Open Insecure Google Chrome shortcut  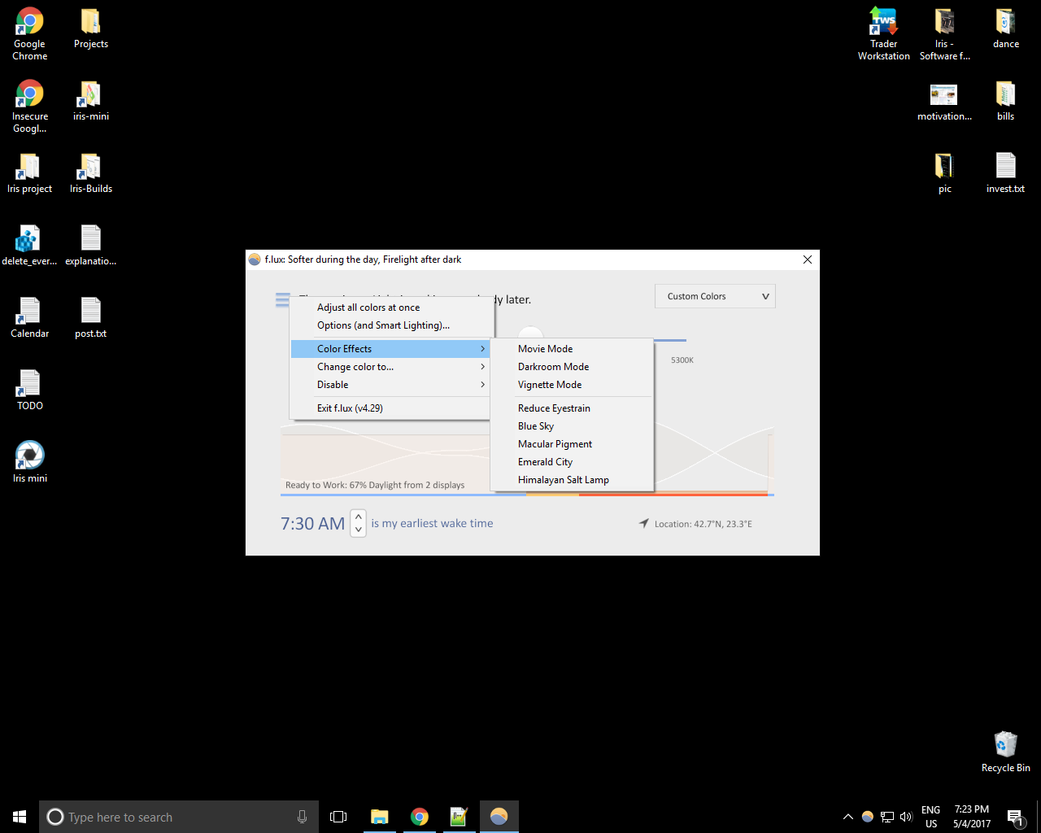point(30,107)
